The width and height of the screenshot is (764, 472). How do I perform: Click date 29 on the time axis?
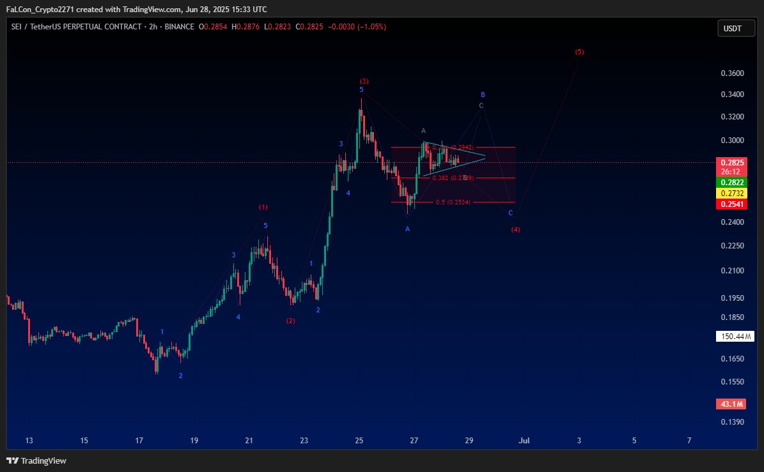469,441
